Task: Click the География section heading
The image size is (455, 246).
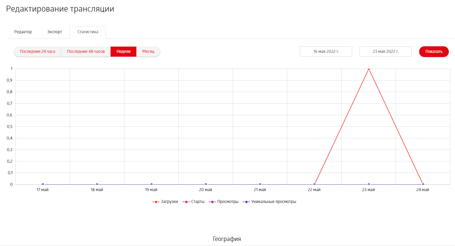Action: 227,239
